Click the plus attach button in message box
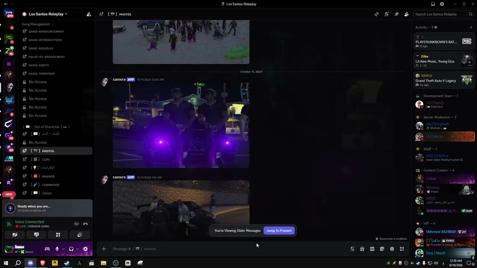477x268 pixels. (104, 249)
